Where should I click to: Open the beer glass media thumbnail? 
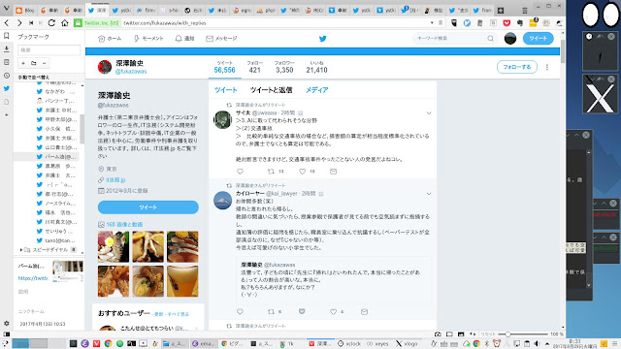coord(182,281)
